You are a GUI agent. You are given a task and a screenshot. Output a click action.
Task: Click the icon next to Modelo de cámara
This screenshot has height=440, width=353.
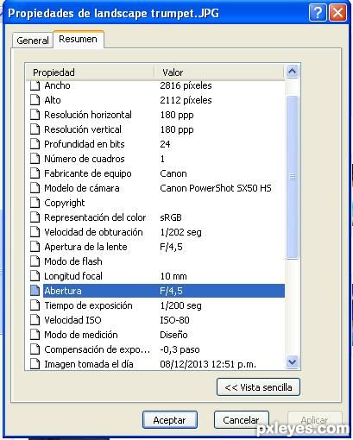click(35, 188)
